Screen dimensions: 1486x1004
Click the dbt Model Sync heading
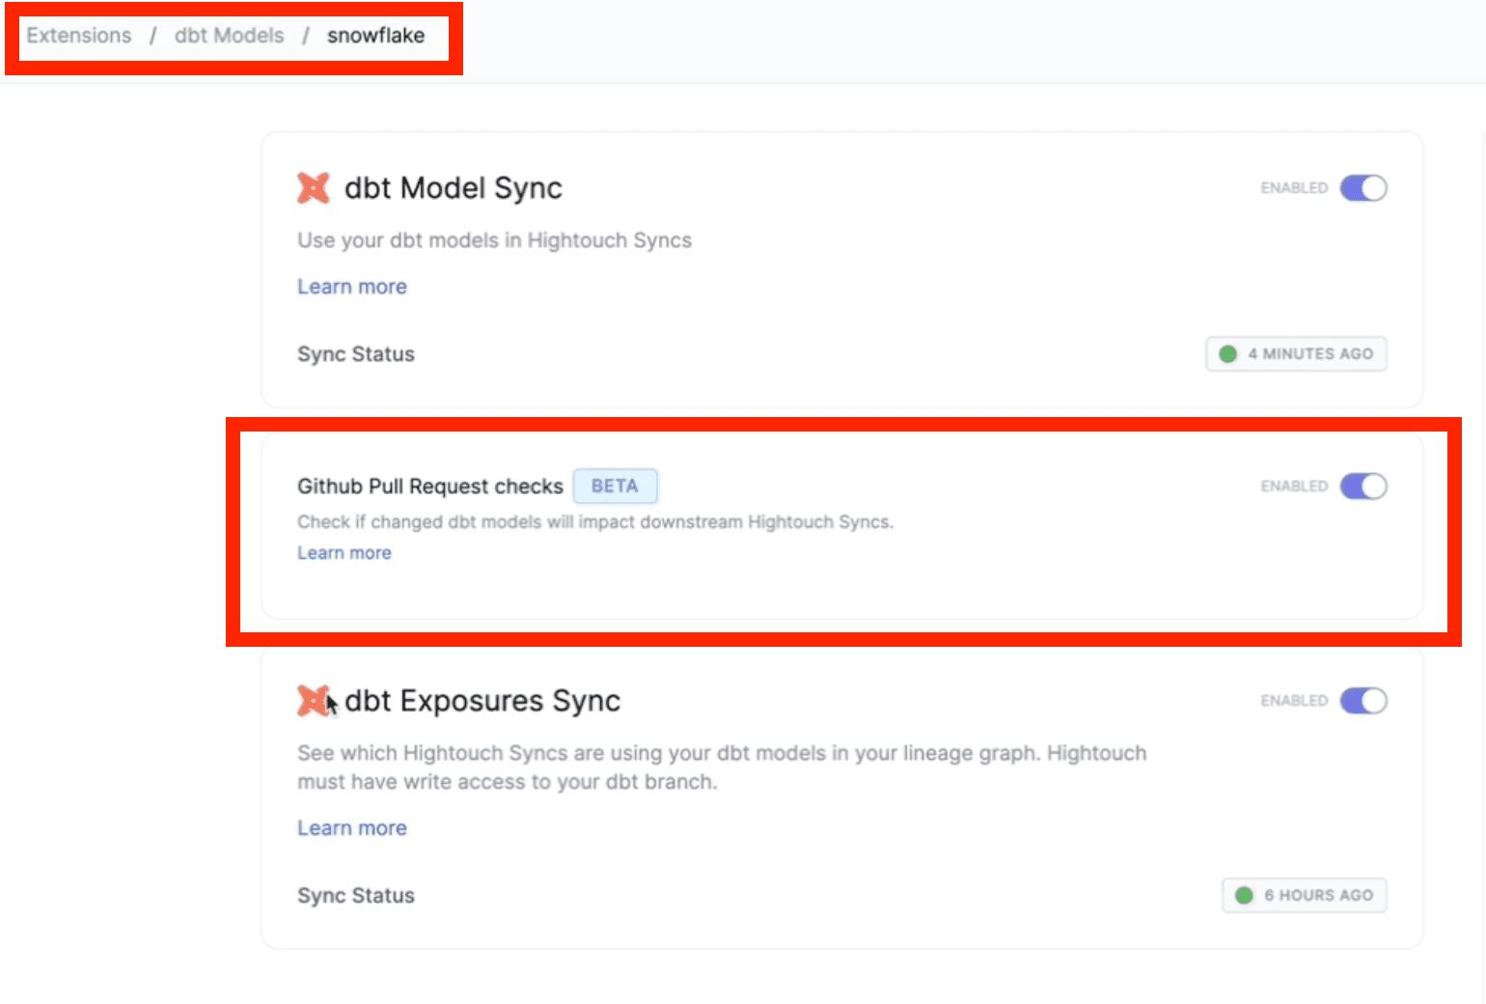454,188
